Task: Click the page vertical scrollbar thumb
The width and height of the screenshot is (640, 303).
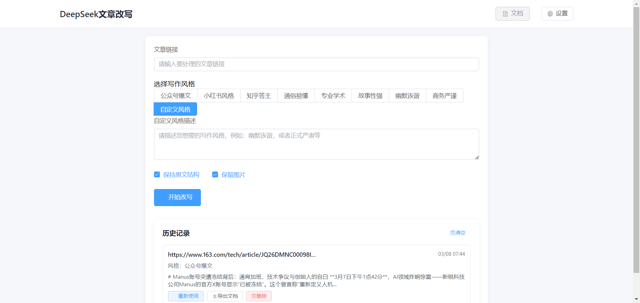Action: pyautogui.click(x=636, y=140)
